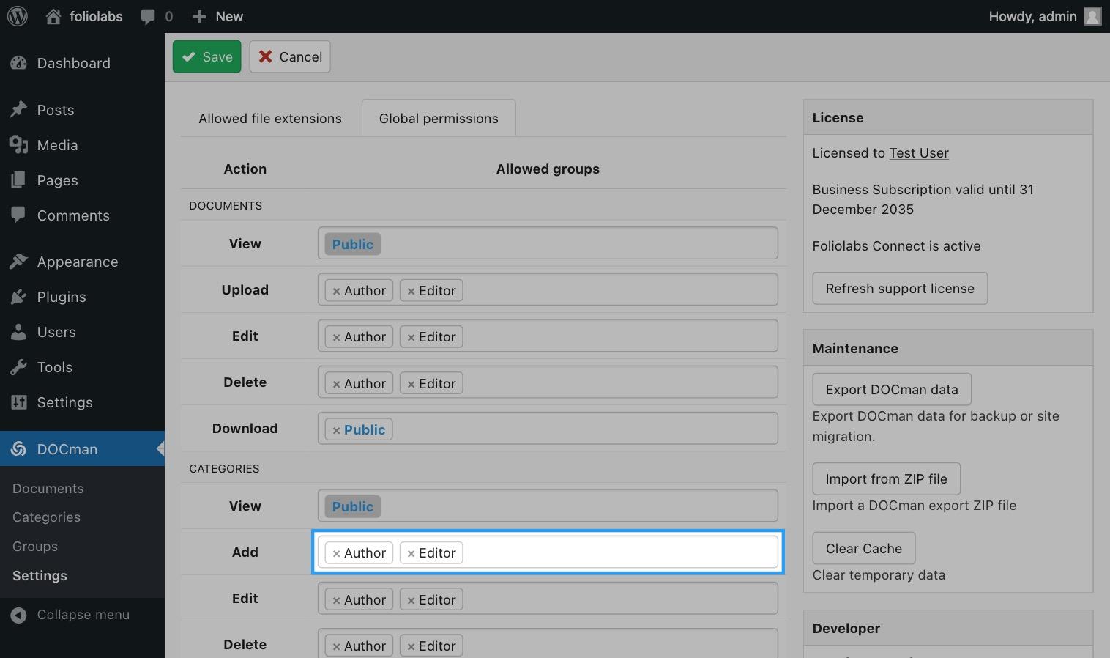Open the Documents submenu under DOCman

[48, 489]
